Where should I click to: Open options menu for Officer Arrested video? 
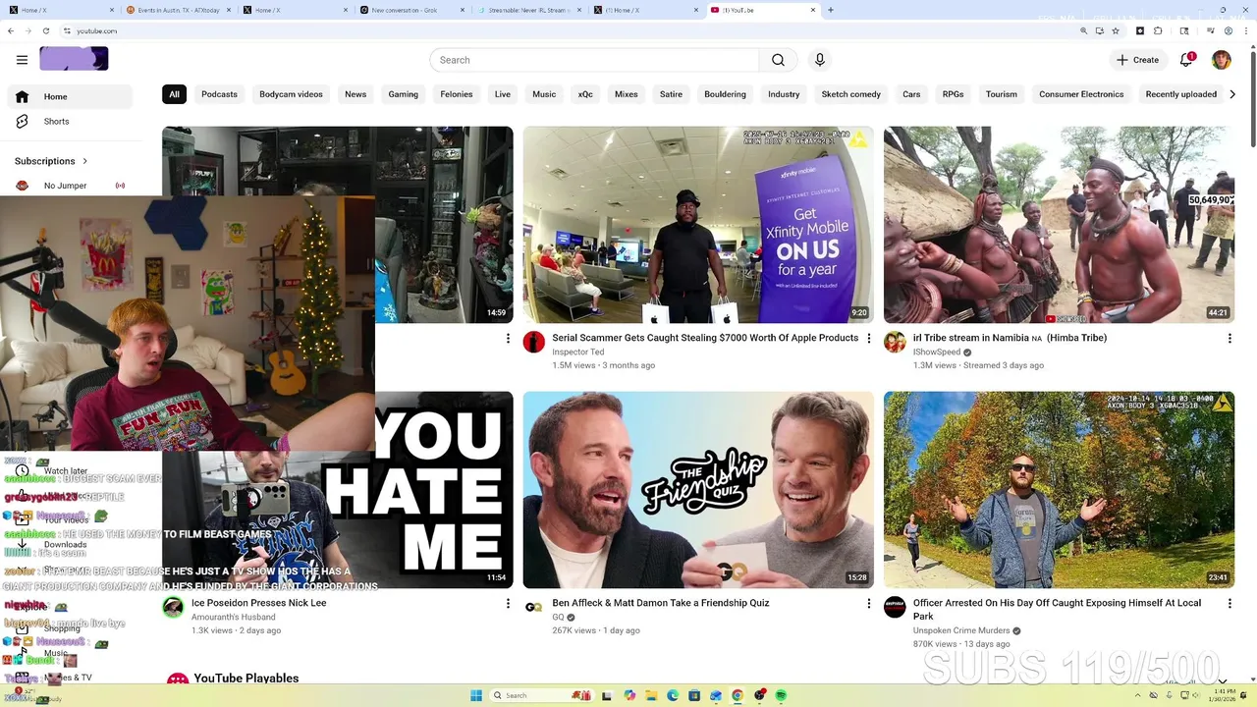coord(1230,604)
